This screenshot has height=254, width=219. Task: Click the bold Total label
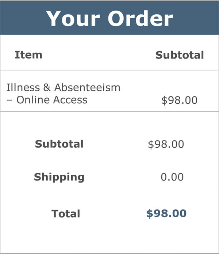click(x=66, y=214)
